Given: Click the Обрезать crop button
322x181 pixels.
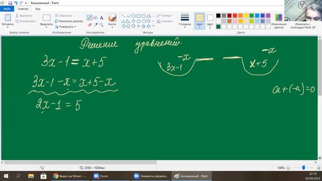Looking at the screenshot, I should pyautogui.click(x=63, y=16).
